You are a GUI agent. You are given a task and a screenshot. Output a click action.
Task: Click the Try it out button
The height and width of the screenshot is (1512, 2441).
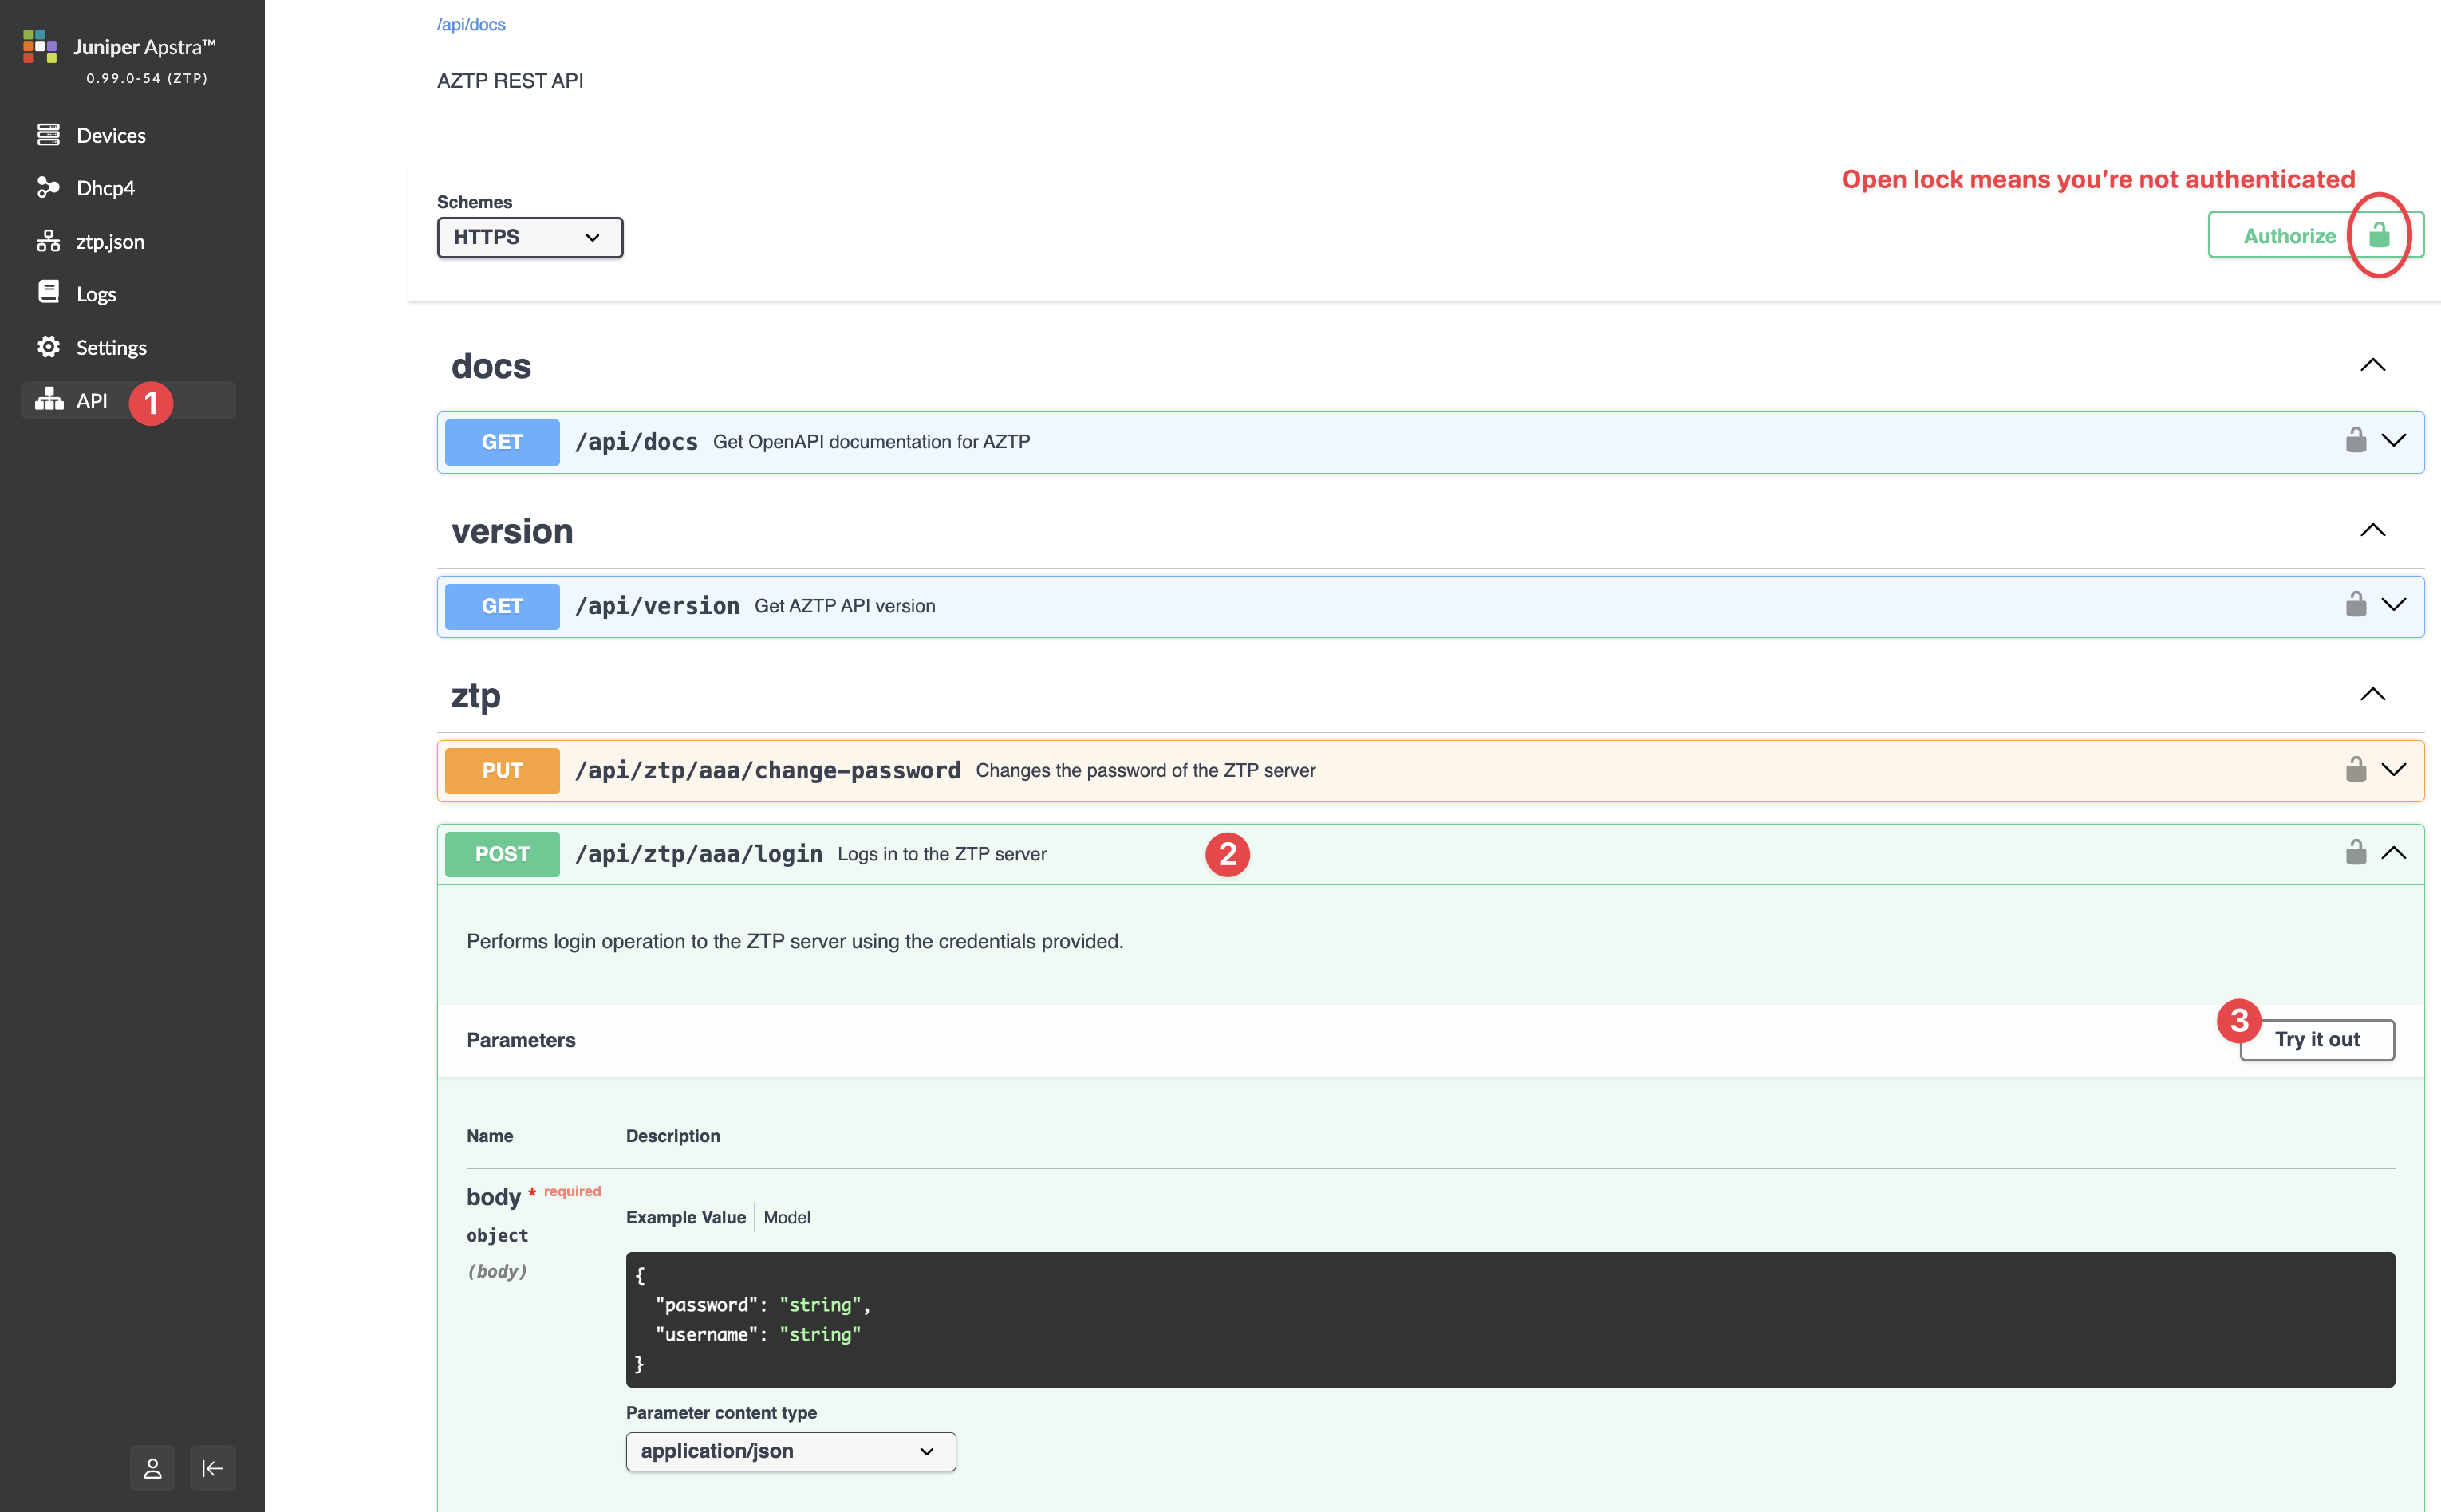point(2316,1039)
